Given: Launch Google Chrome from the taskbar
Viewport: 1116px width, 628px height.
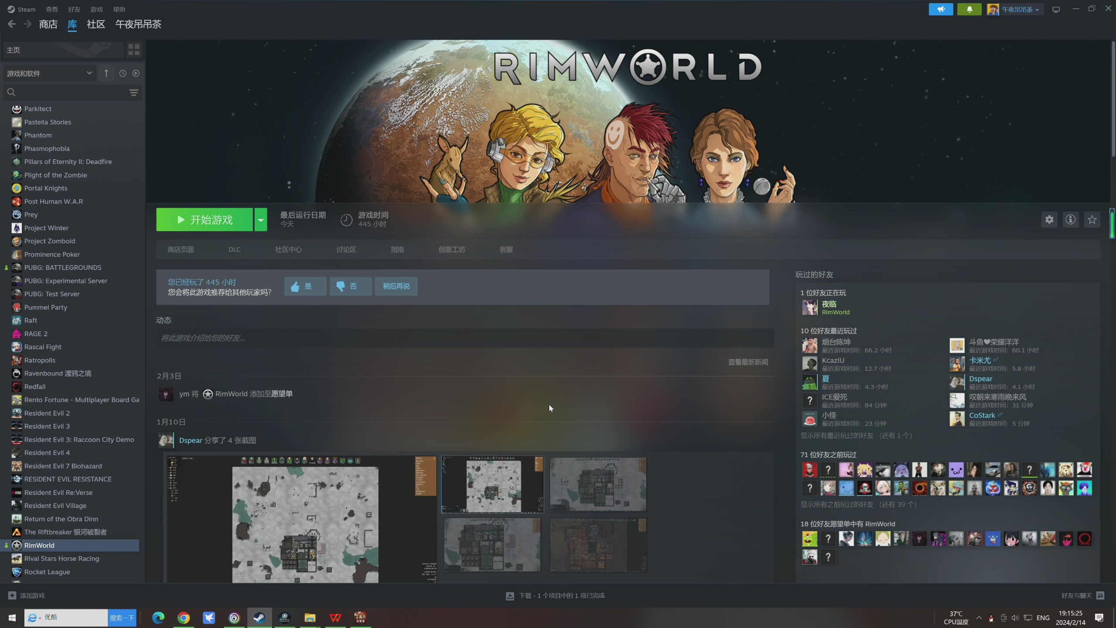Looking at the screenshot, I should tap(184, 618).
